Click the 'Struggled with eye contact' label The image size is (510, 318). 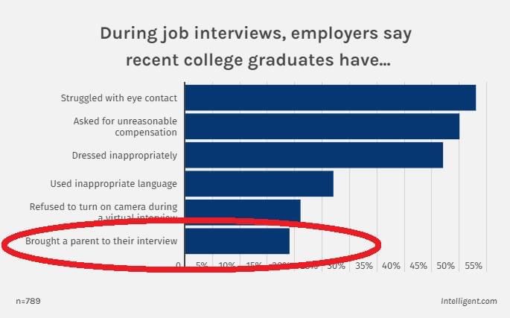pos(119,98)
